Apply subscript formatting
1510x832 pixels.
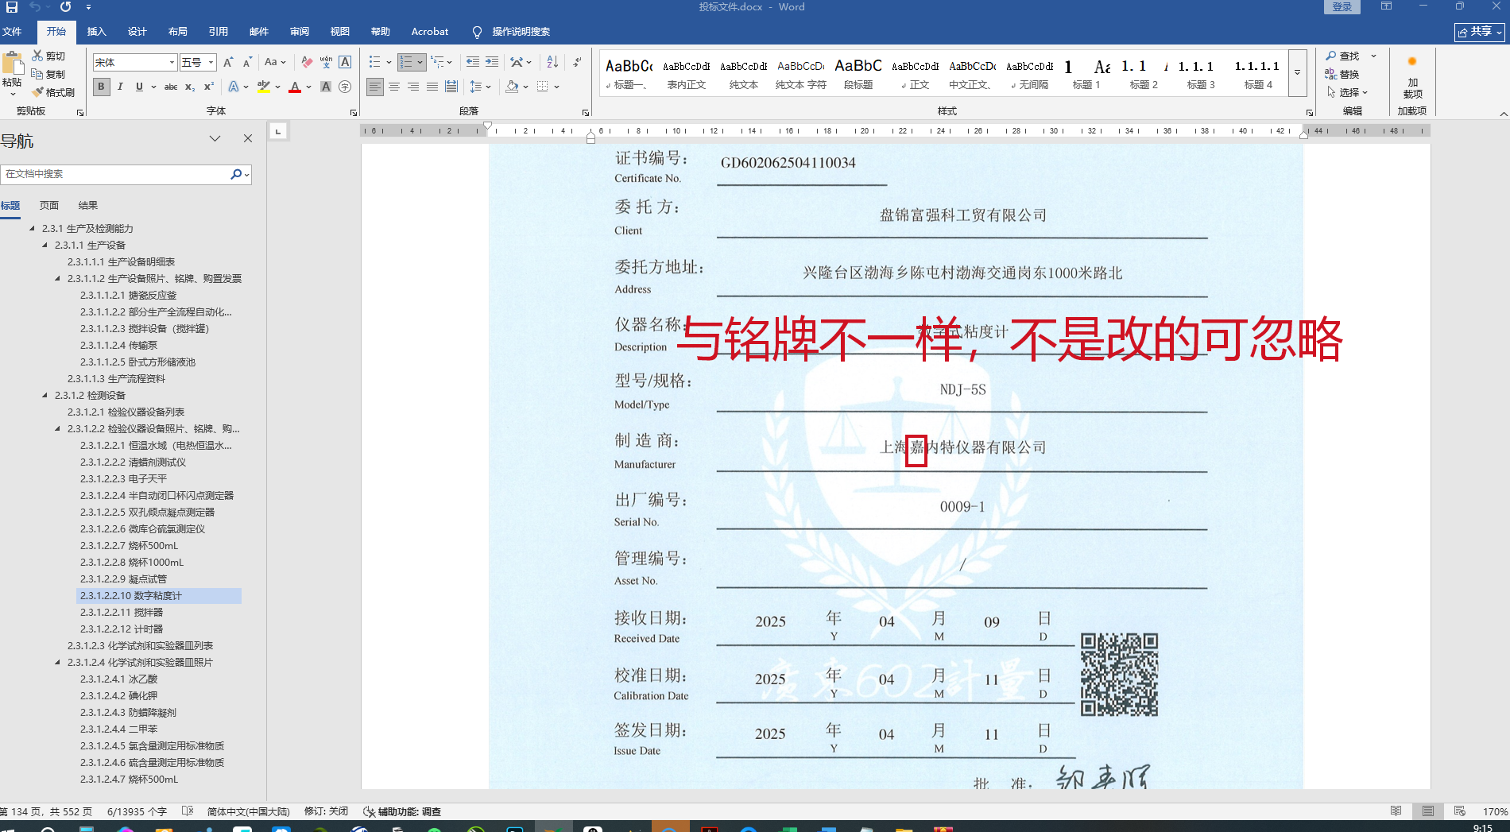(190, 87)
